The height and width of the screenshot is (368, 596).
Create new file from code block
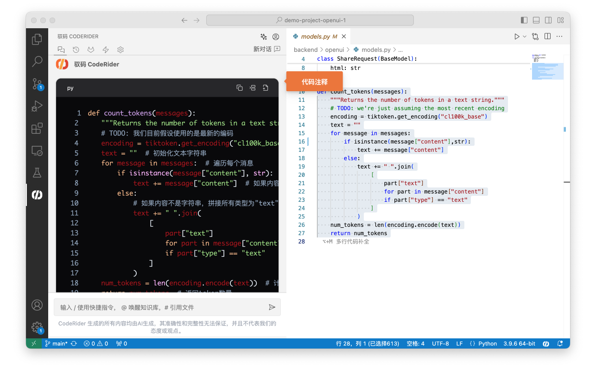(266, 88)
